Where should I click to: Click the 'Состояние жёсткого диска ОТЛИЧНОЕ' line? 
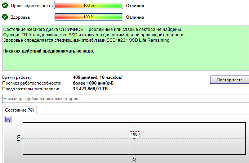pyautogui.click(x=92, y=30)
